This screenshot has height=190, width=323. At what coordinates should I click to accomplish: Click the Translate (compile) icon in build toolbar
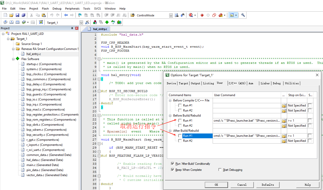[x=5, y=22]
